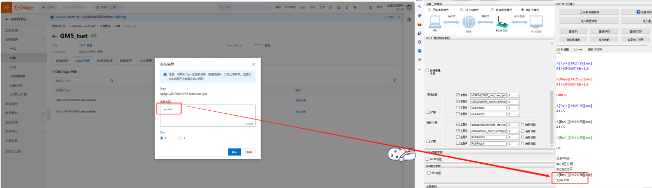Open the notification bell icon
The height and width of the screenshot is (188, 652).
pyautogui.click(x=347, y=8)
